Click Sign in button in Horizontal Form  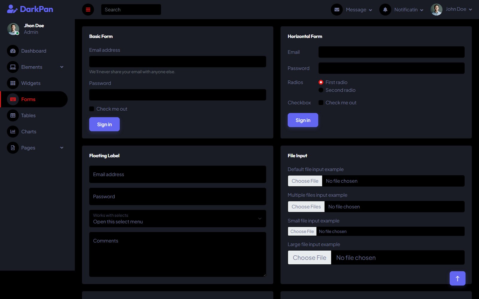click(303, 120)
